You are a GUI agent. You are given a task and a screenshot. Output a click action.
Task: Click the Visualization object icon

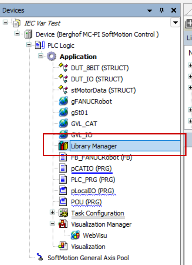click(63, 246)
